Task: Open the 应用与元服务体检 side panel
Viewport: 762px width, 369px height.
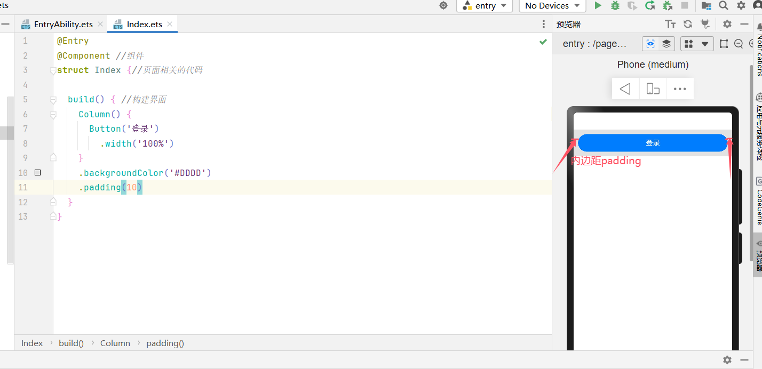Action: (x=758, y=127)
